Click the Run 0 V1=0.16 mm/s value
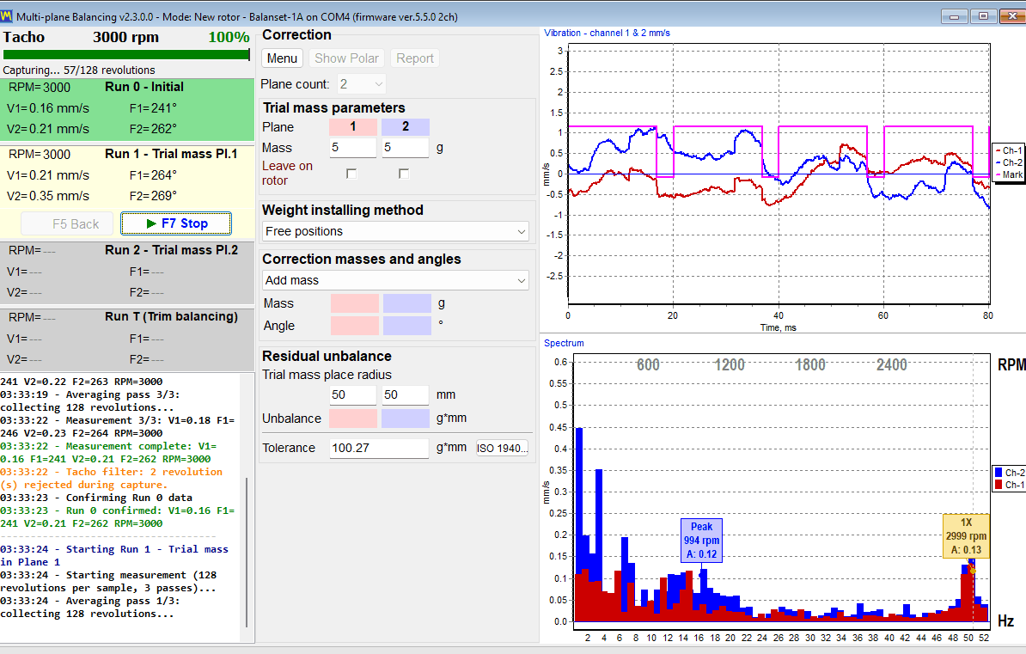The image size is (1026, 654). (x=48, y=108)
